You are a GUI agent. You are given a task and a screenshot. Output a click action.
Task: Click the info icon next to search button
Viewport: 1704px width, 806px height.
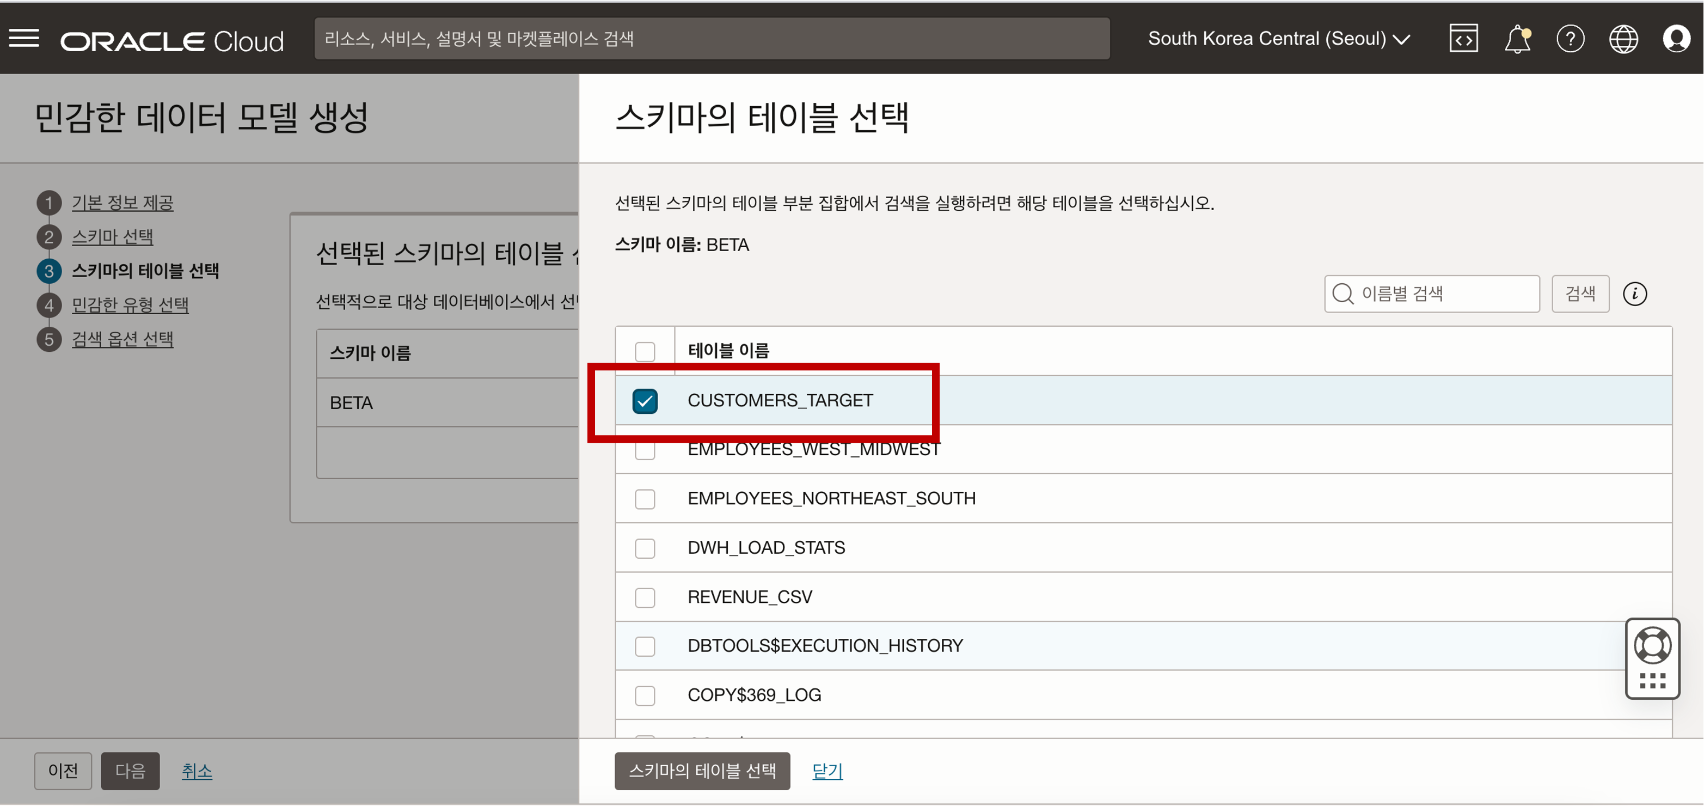(1634, 294)
